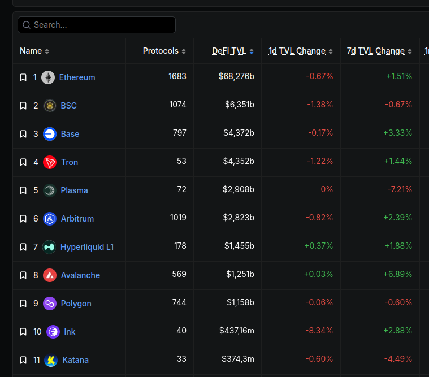Click the search magnifier icon
Viewport: 429px width, 377px height.
click(27, 25)
